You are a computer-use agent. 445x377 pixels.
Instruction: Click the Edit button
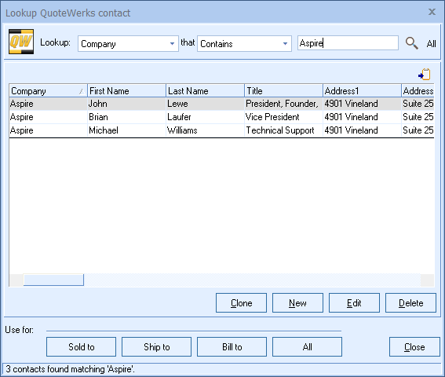click(x=354, y=303)
